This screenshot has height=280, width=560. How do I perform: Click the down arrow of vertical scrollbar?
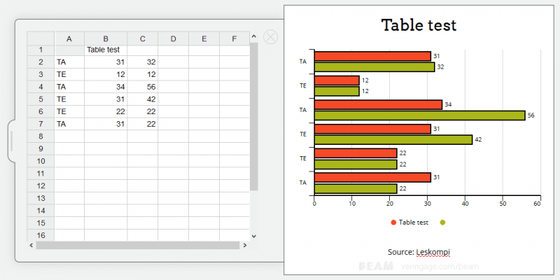254,236
